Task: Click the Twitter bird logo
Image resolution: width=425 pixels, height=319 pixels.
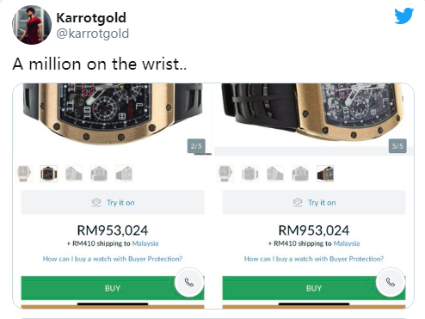Action: (403, 16)
